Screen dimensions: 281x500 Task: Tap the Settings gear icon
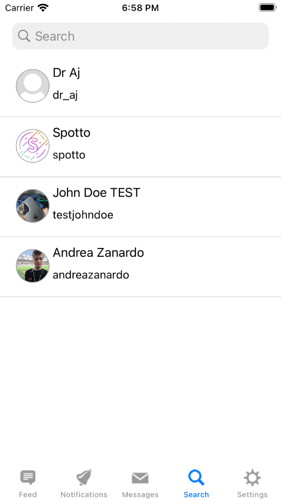252,477
